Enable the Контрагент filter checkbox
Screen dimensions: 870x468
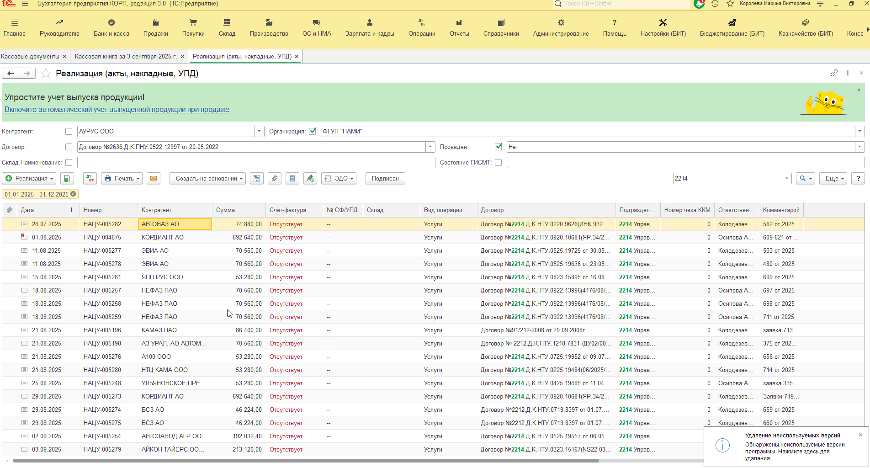(69, 132)
